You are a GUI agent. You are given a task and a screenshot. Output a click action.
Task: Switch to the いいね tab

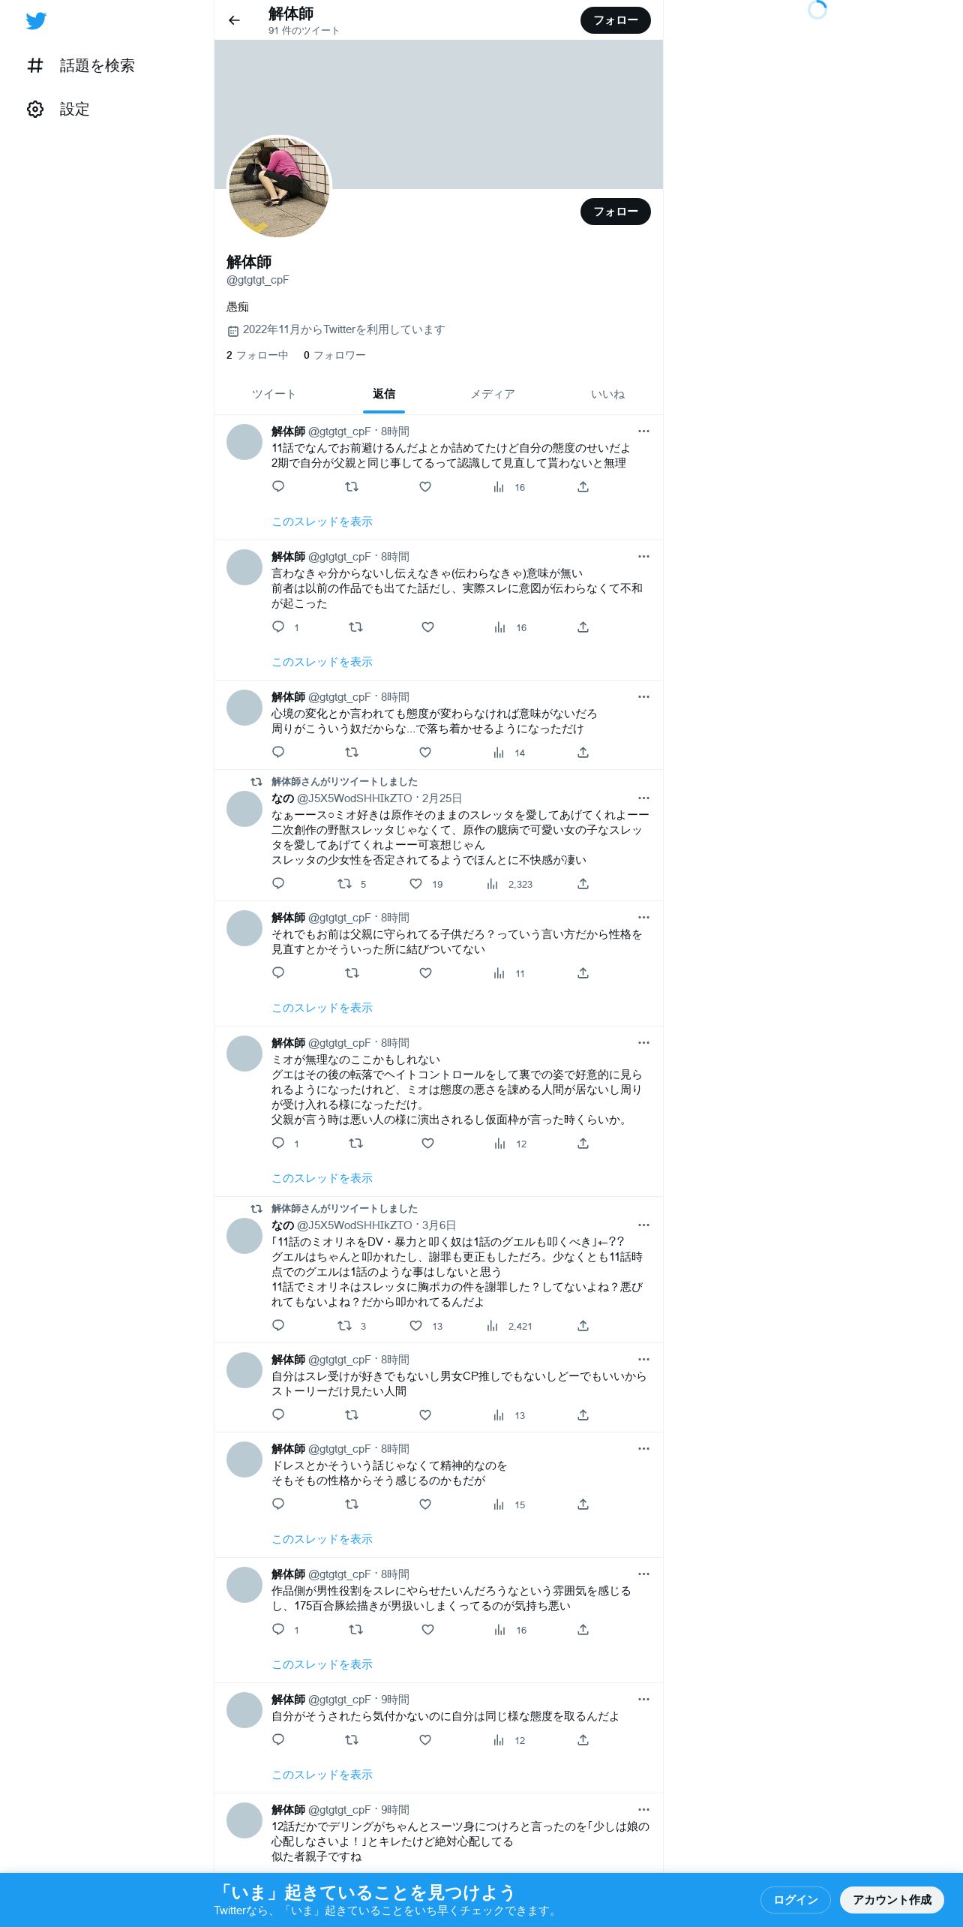(607, 394)
